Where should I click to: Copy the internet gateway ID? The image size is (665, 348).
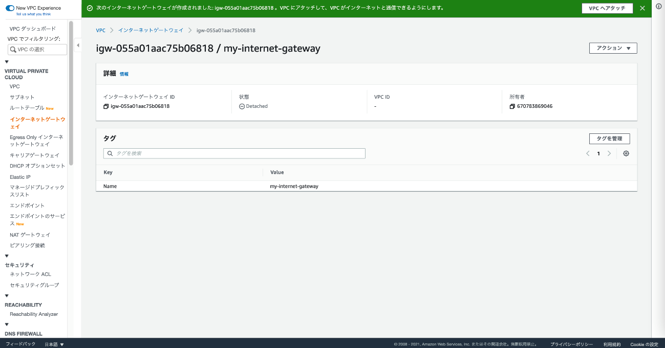coord(106,106)
